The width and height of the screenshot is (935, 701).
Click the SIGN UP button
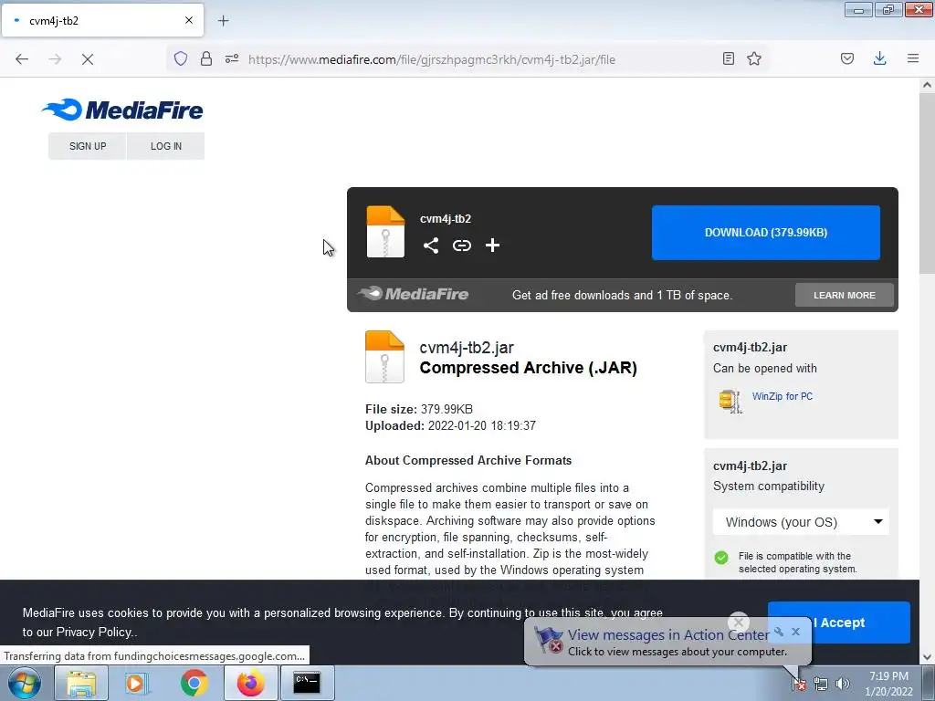tap(88, 146)
